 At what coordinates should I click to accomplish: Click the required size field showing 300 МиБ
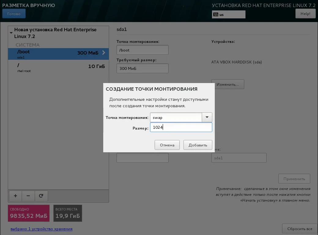point(142,68)
